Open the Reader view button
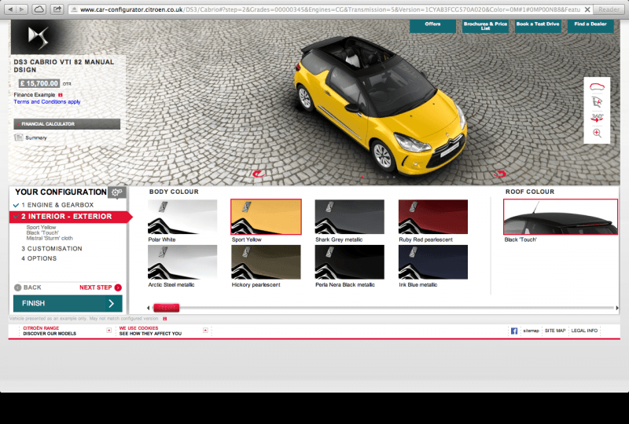Image resolution: width=629 pixels, height=424 pixels. [609, 9]
